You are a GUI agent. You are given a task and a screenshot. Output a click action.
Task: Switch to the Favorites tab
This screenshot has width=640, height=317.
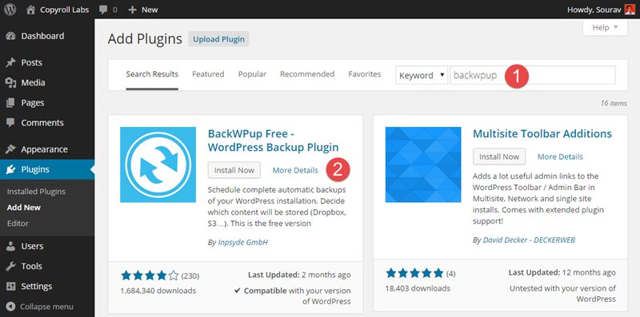[x=365, y=74]
